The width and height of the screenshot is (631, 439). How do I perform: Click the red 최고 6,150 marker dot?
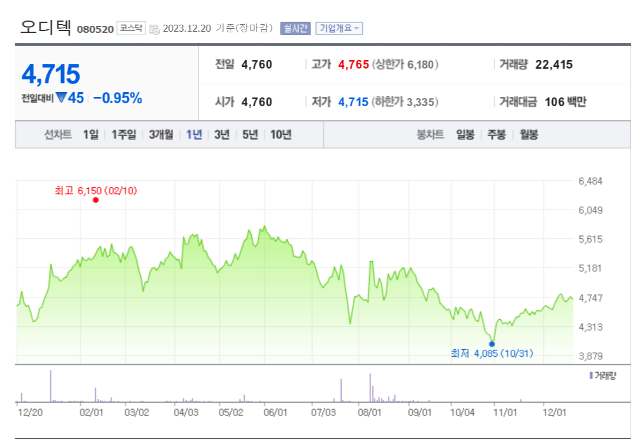(x=96, y=200)
